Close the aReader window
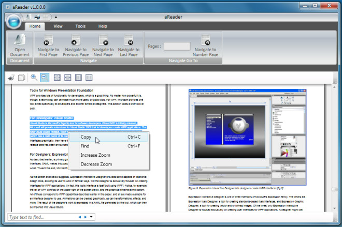 click(330, 6)
